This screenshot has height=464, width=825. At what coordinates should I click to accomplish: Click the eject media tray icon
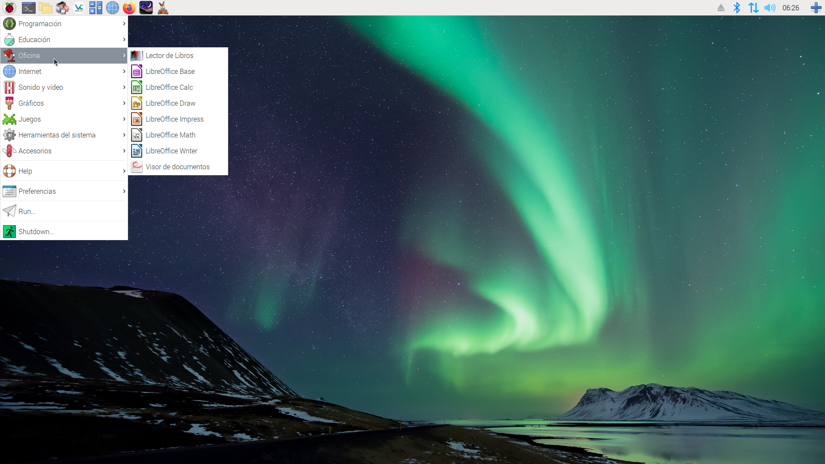721,8
